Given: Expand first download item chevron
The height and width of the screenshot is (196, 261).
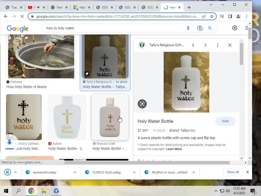Looking at the screenshot, I should point(16,172).
